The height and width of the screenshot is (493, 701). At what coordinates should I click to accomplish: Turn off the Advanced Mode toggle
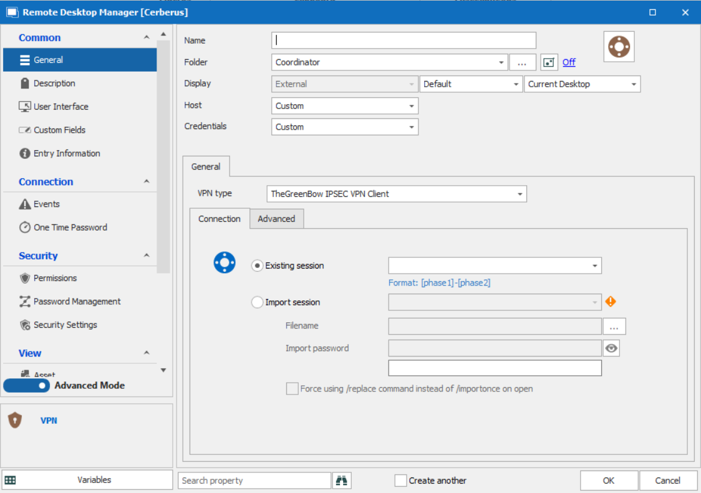point(27,386)
